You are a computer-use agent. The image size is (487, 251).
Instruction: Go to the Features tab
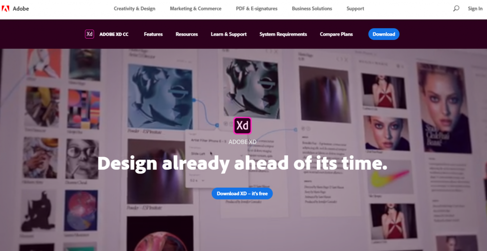click(153, 34)
